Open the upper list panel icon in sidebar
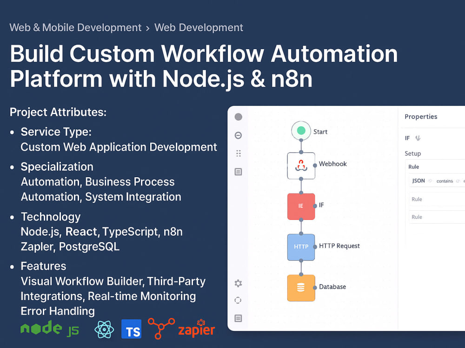Viewport: 465px width, 348px height. point(238,172)
